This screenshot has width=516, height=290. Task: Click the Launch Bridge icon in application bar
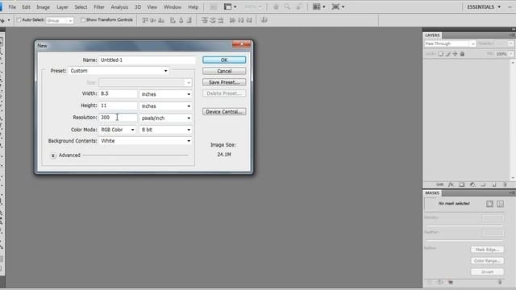coord(213,7)
